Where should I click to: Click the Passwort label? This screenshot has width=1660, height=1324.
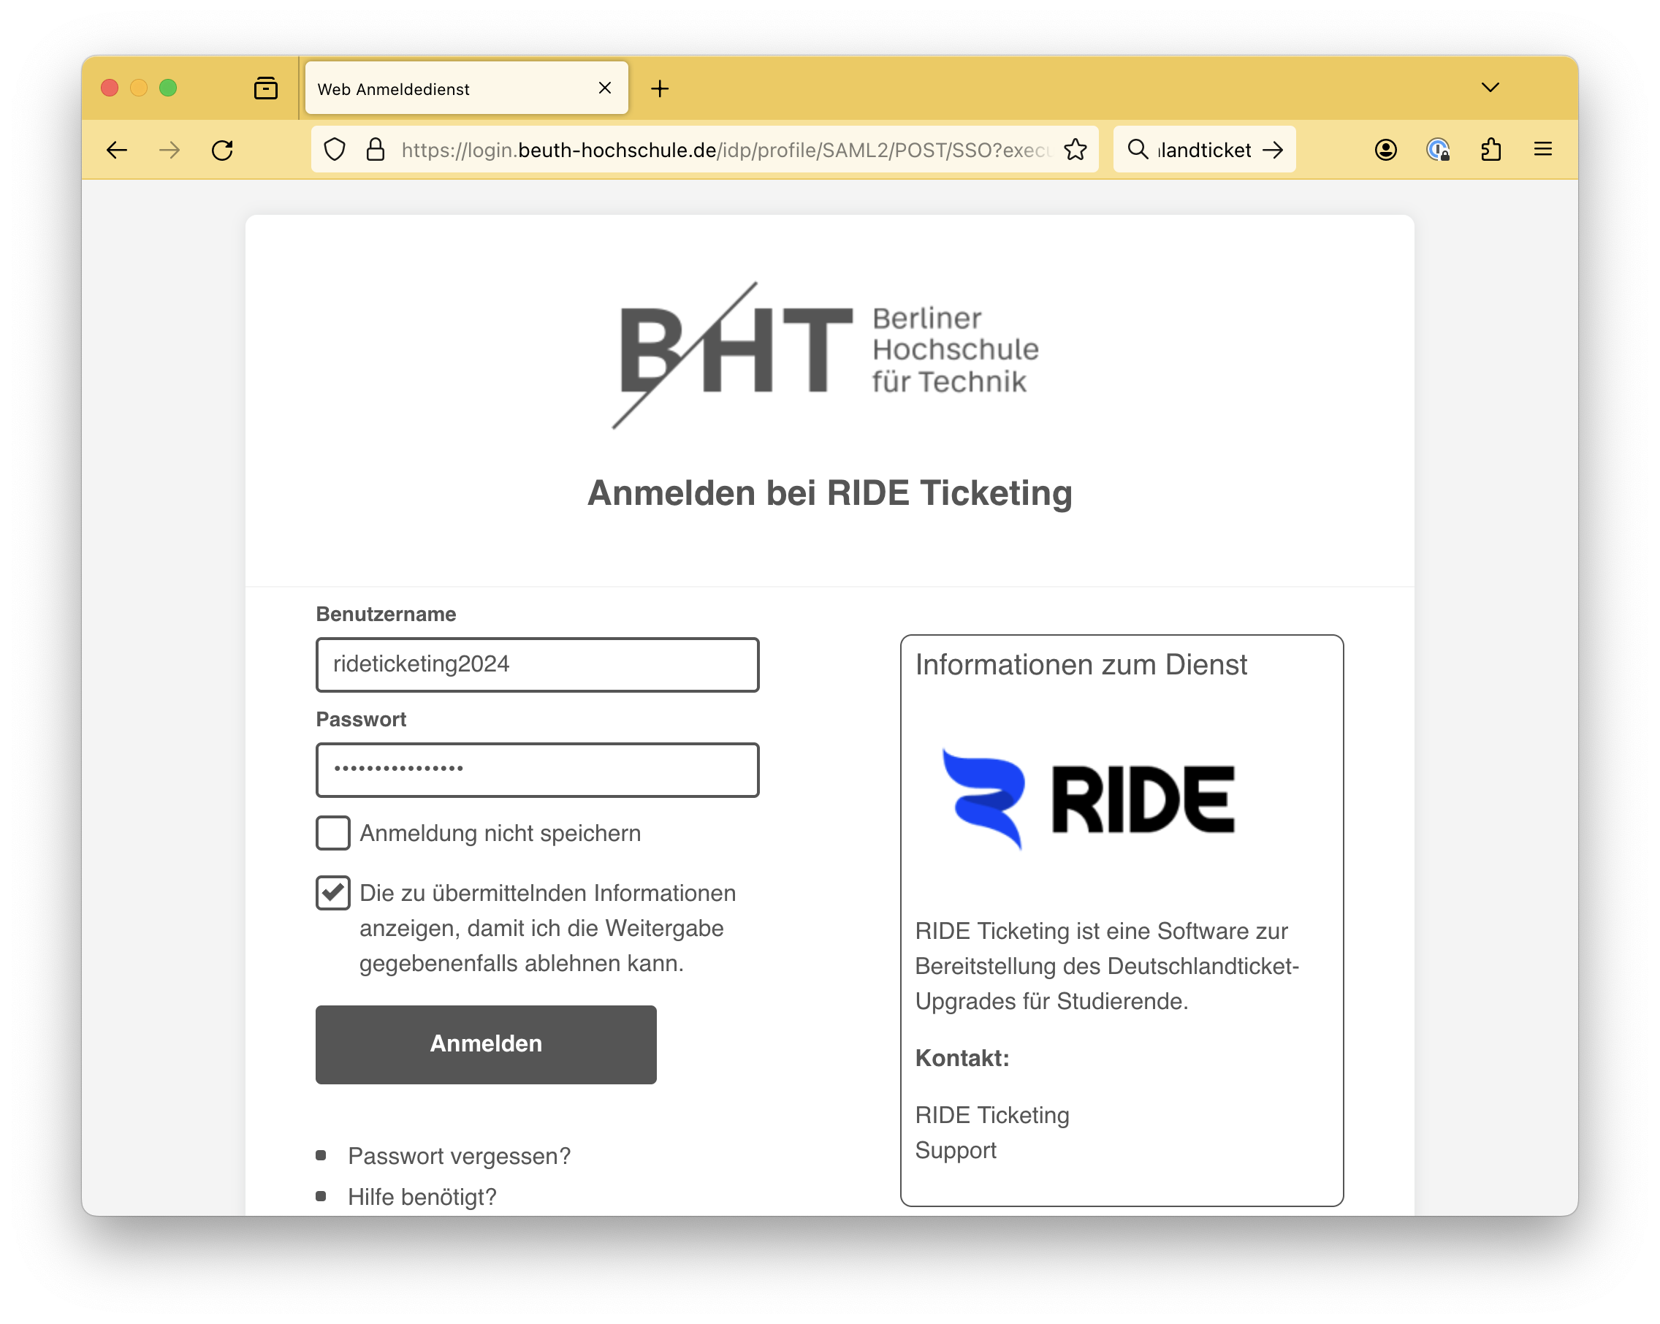[x=361, y=720]
